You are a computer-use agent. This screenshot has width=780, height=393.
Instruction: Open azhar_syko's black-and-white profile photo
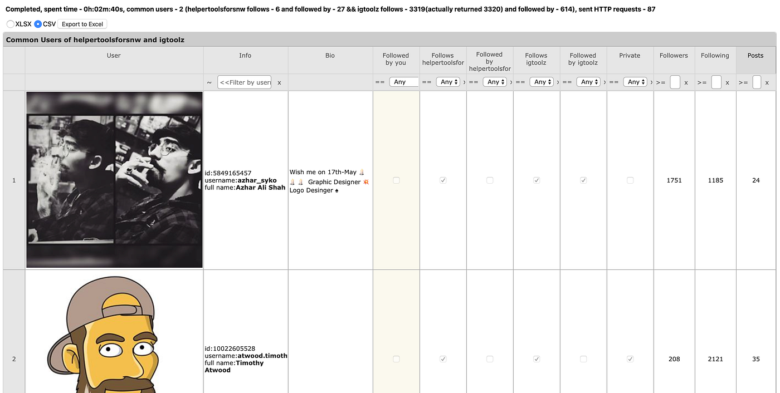click(114, 180)
